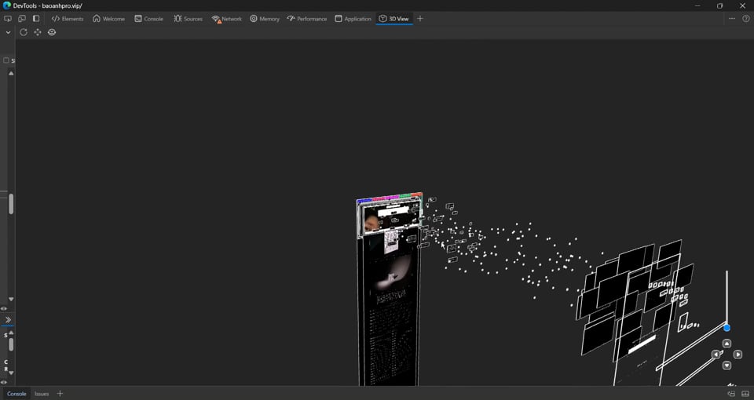This screenshot has height=400, width=754.
Task: Click the Microsoft Edge DevTools logo icon
Action: [x=7, y=5]
